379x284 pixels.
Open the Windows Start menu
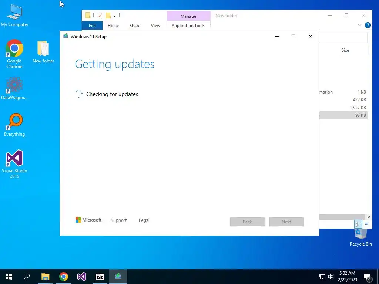tap(9, 277)
